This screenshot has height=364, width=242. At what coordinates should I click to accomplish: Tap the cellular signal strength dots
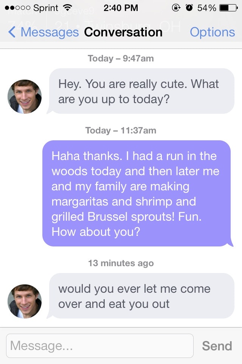coord(17,8)
